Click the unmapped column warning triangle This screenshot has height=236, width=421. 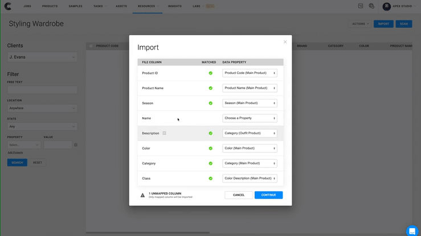point(143,195)
